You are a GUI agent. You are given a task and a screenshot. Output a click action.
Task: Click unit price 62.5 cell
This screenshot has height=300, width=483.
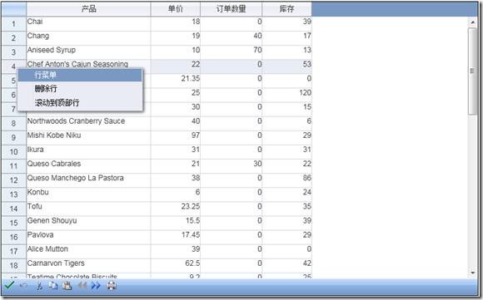[x=176, y=266]
